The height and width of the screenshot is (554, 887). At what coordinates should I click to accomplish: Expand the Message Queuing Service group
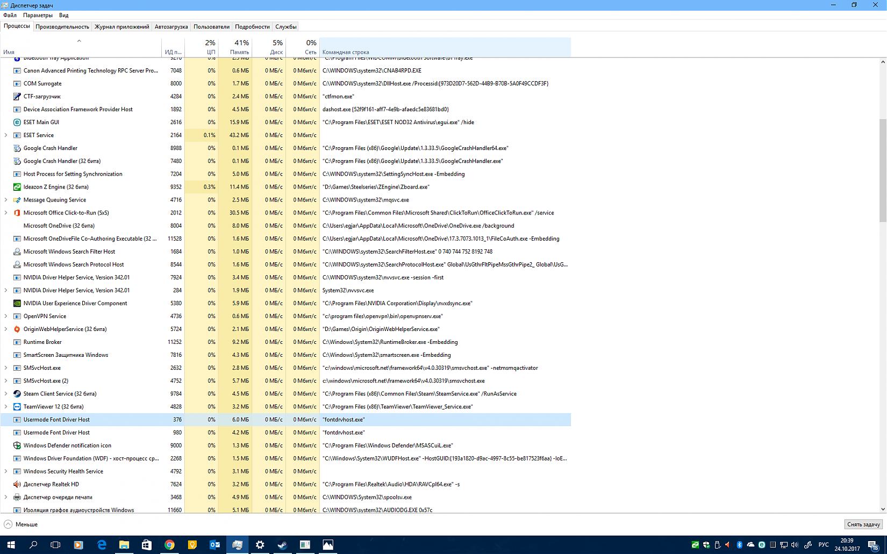(x=6, y=200)
